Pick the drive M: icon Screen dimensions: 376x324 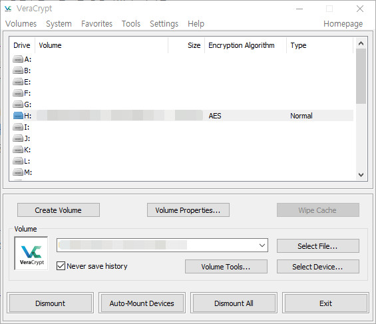coord(18,172)
